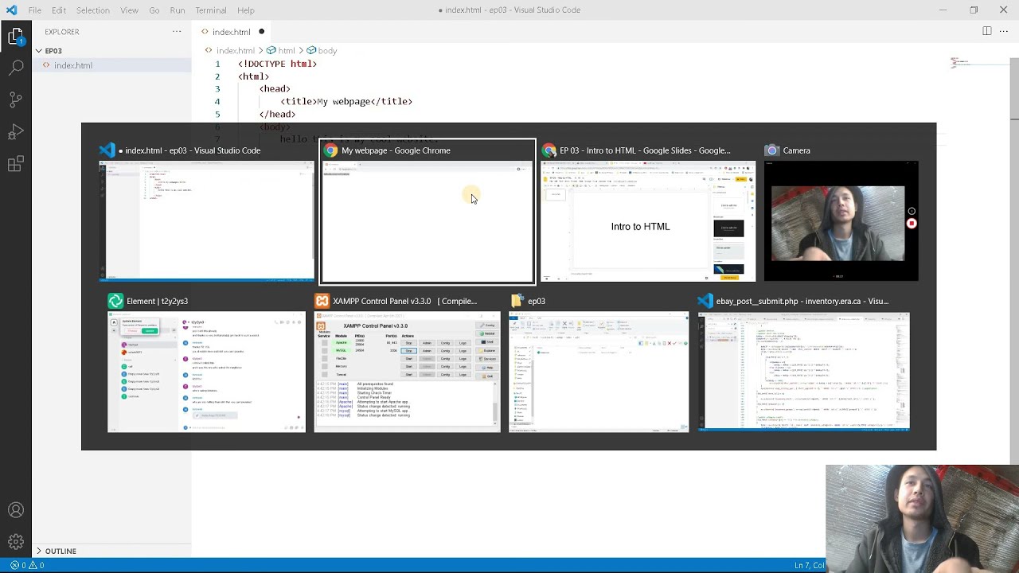The image size is (1019, 573).
Task: Open the Explorer view in the activity bar
Action: pos(16,37)
